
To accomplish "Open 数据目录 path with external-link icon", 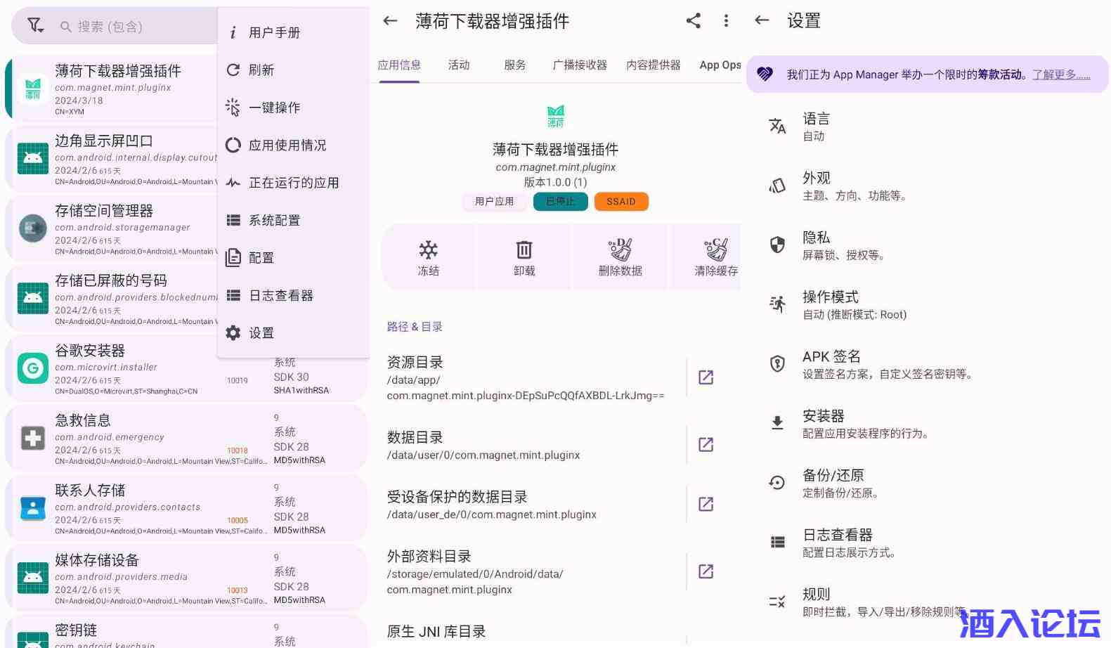I will click(706, 444).
